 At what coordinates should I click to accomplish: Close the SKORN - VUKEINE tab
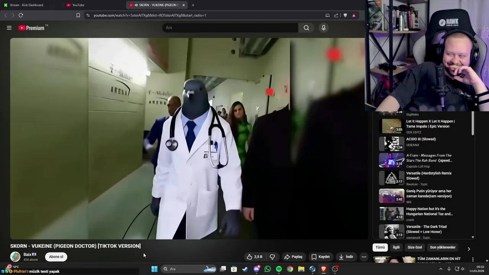pyautogui.click(x=184, y=5)
